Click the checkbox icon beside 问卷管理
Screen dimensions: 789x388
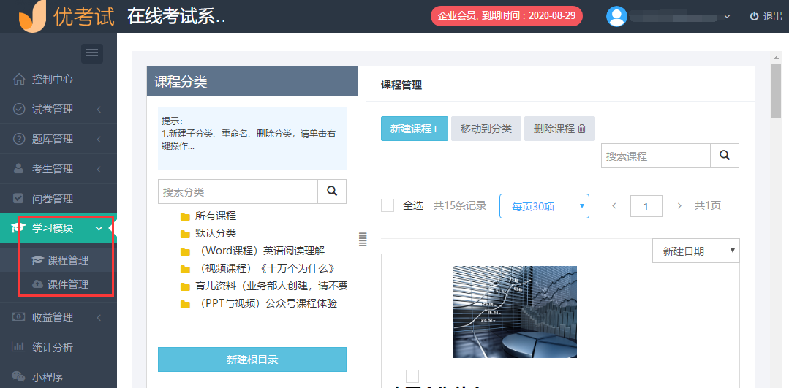tap(18, 199)
